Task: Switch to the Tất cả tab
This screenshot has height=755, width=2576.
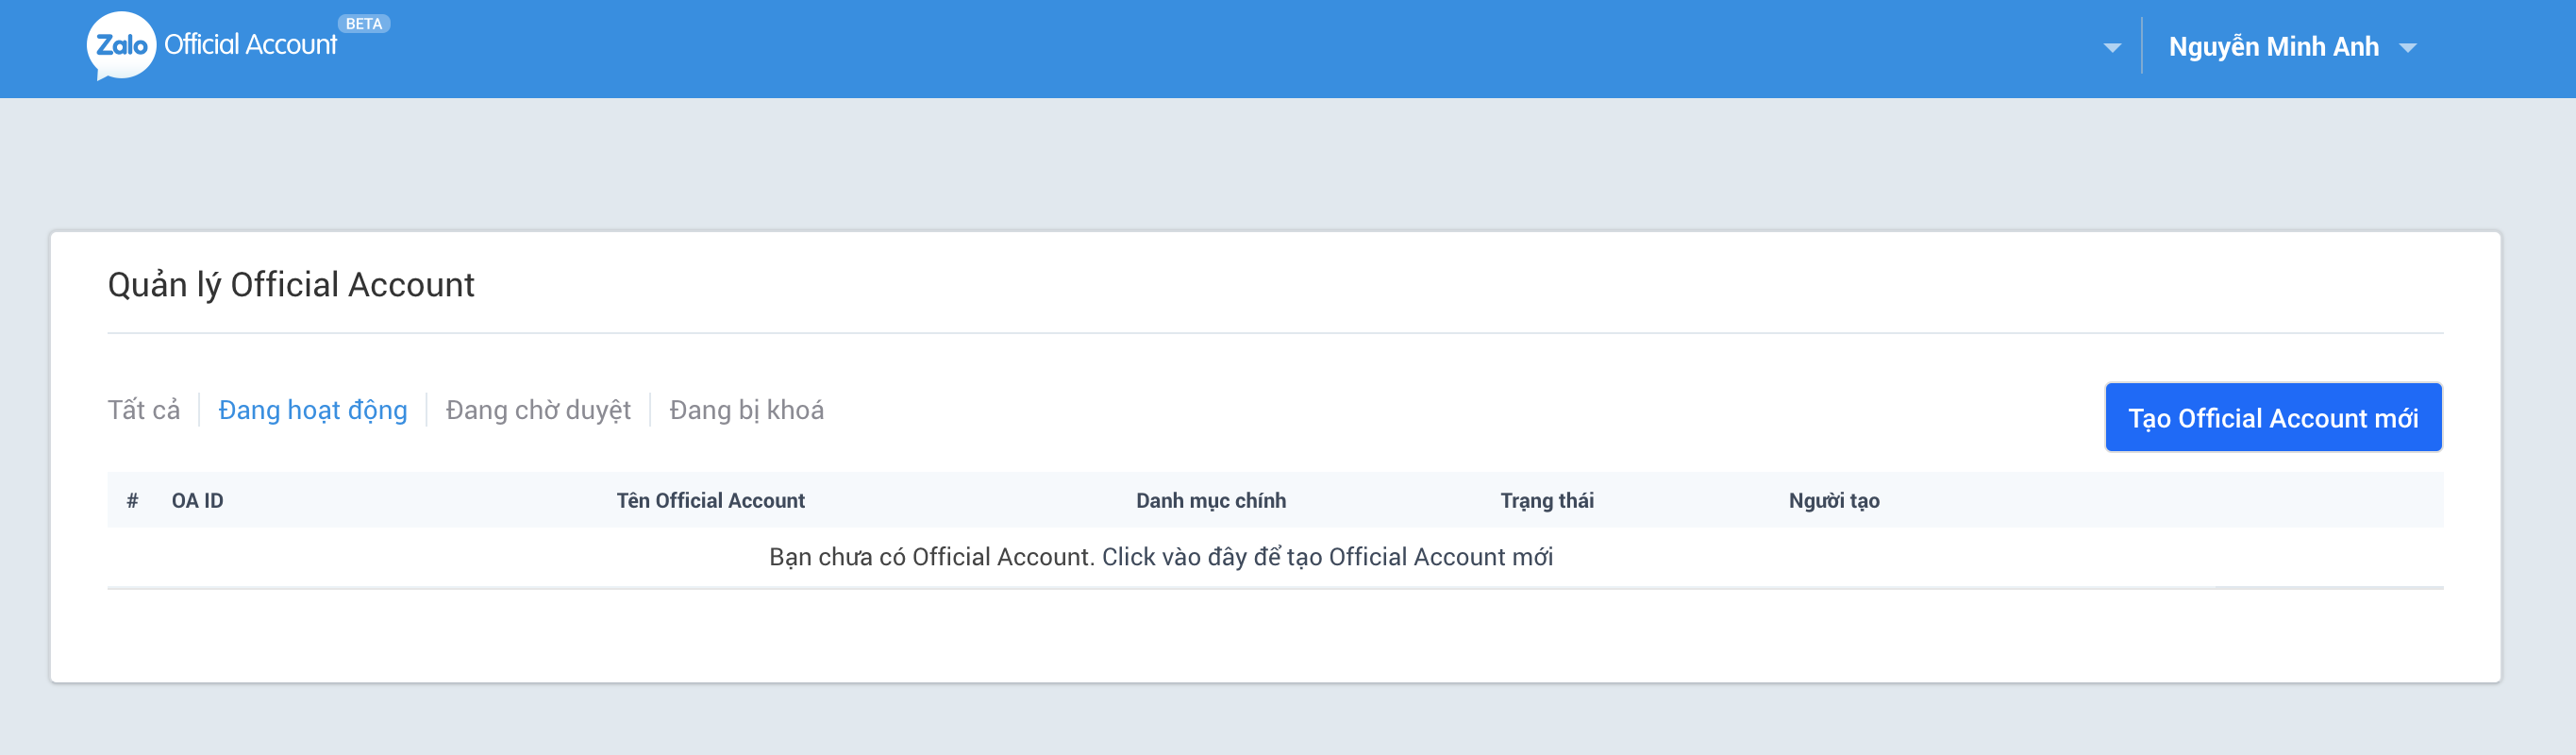Action: coord(144,410)
